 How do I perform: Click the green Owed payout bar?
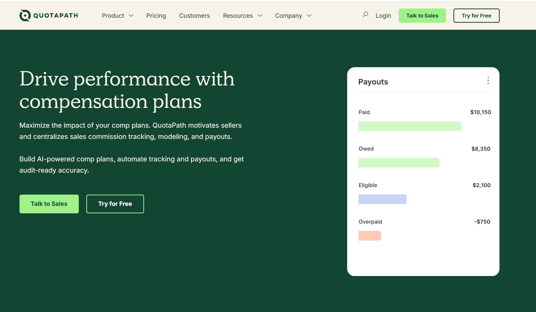[x=399, y=163]
